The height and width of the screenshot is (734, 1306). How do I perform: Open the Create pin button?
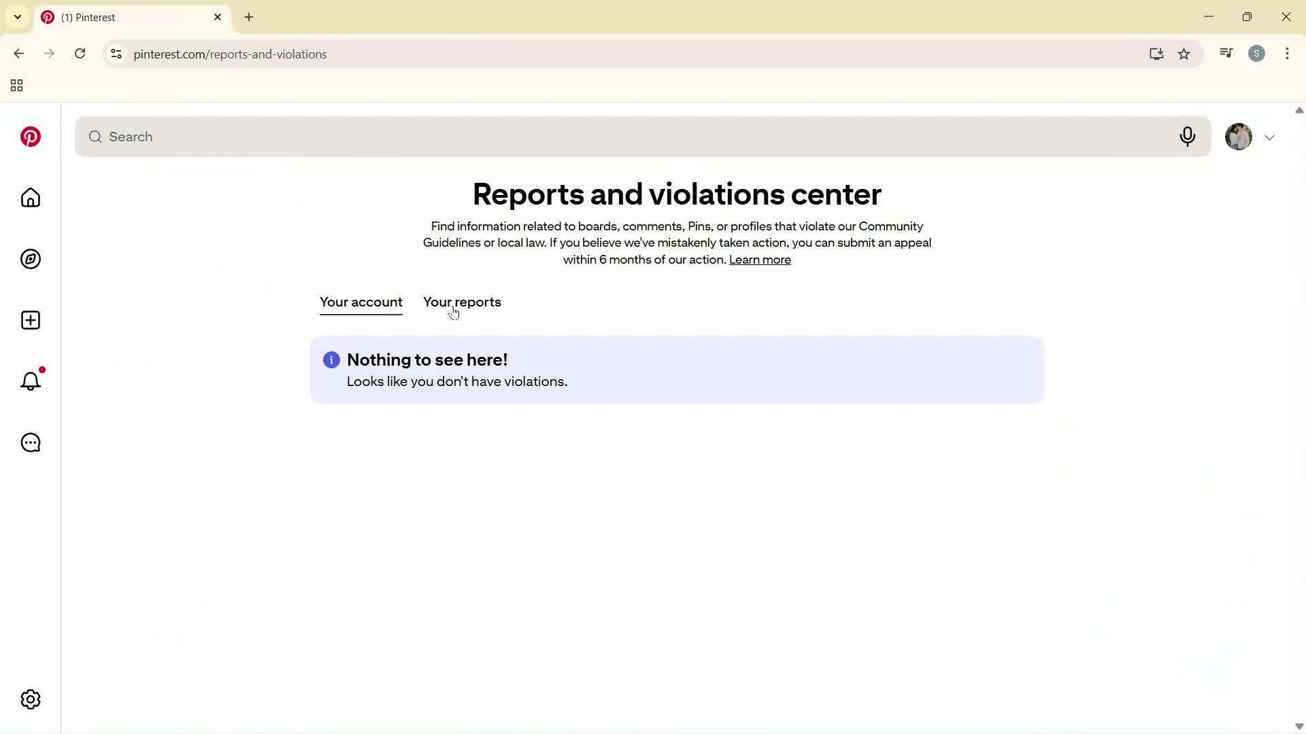click(x=30, y=320)
